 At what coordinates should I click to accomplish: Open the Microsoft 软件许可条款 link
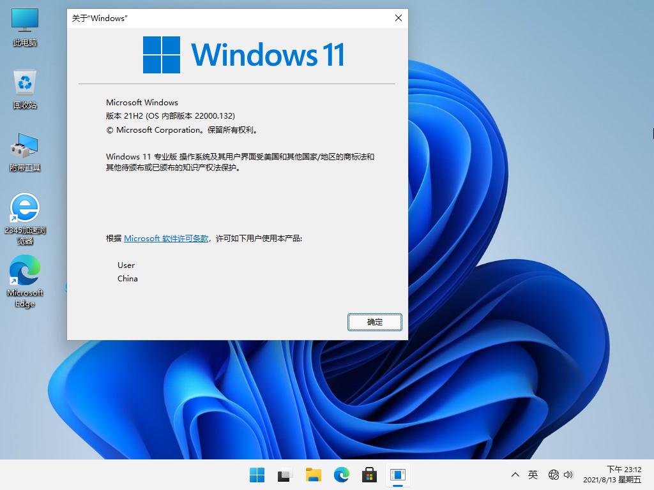click(166, 239)
